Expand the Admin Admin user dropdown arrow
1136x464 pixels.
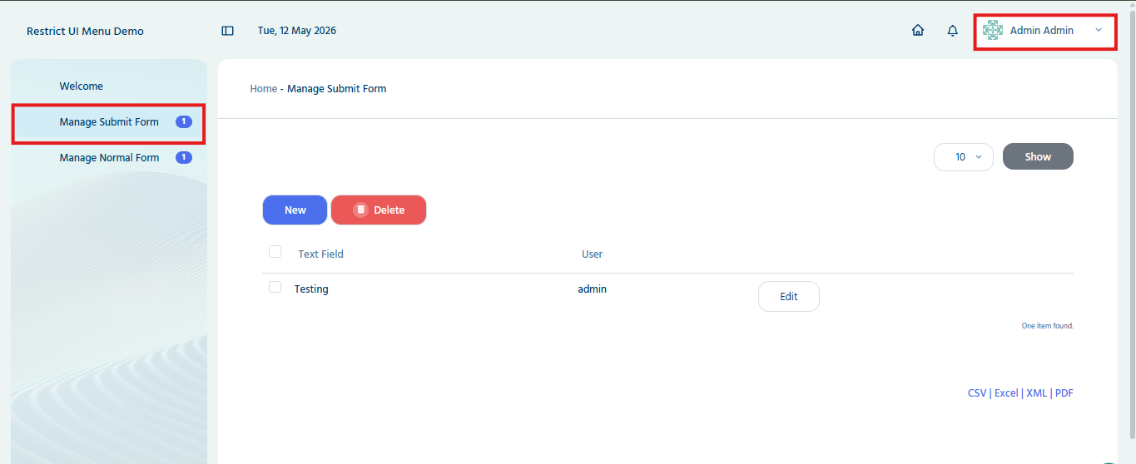pyautogui.click(x=1099, y=30)
